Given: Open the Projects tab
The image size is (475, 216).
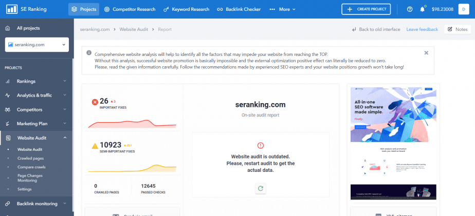Looking at the screenshot, I should pyautogui.click(x=84, y=9).
